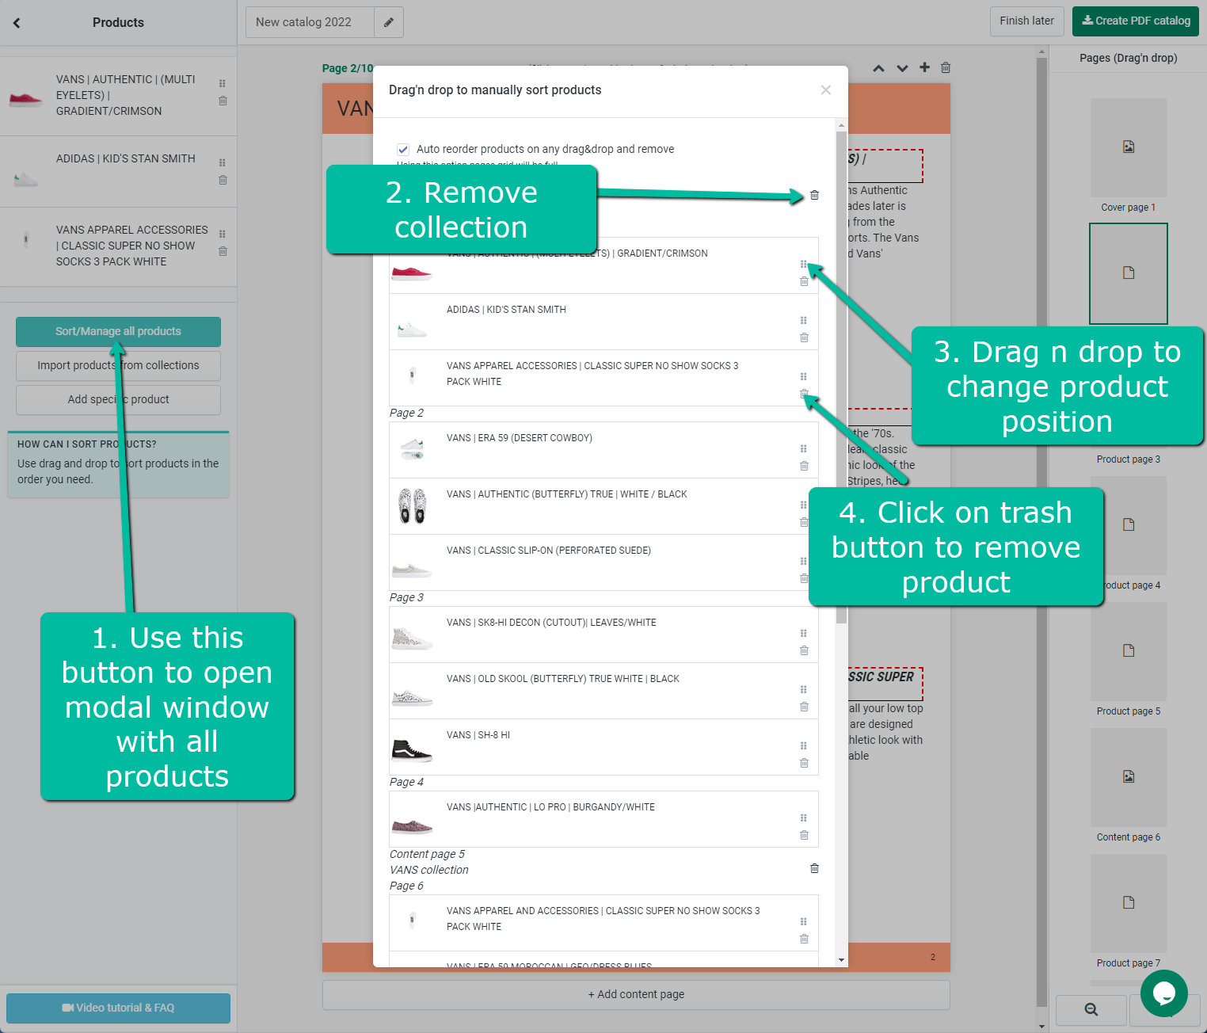Screen dimensions: 1207x1033
Task: Toggle auto reorder products checkbox
Action: 403,149
